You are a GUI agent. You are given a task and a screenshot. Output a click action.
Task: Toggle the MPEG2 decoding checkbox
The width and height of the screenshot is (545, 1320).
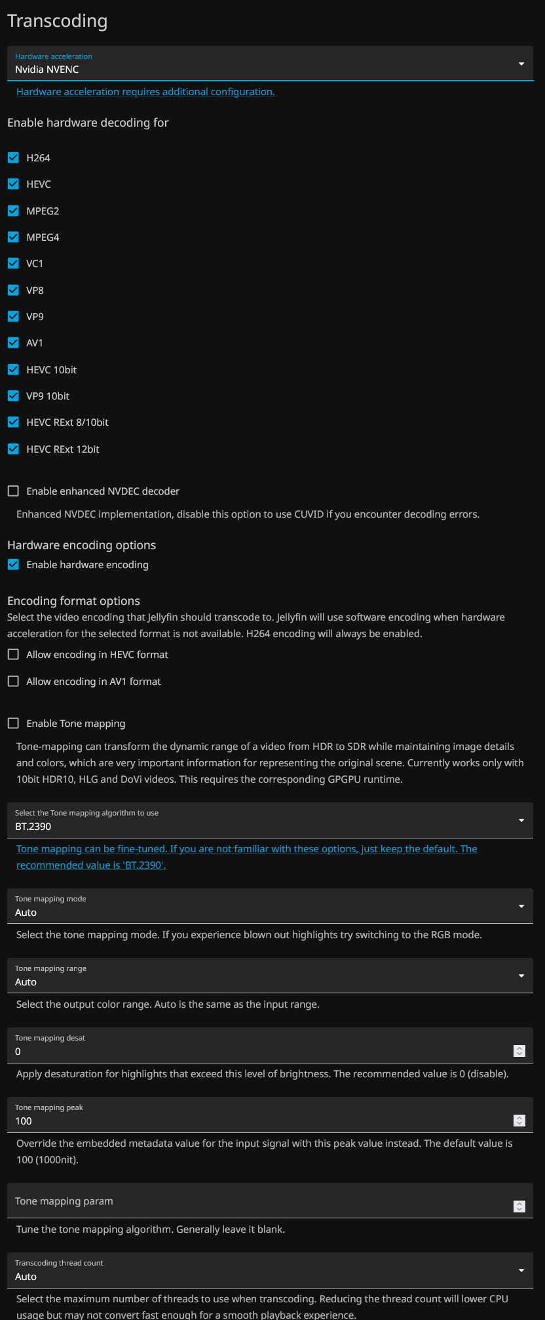[x=13, y=211]
